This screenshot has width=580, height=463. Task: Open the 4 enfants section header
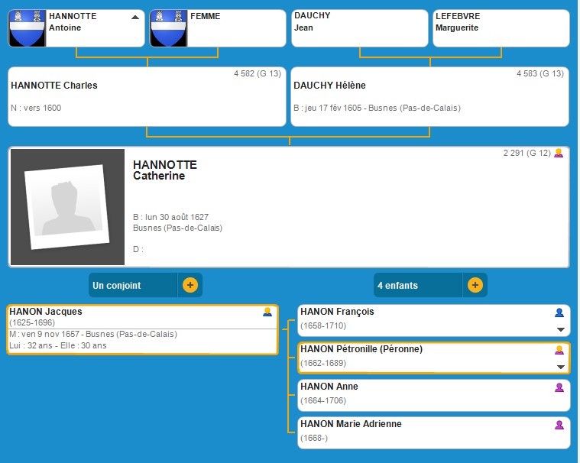[418, 285]
